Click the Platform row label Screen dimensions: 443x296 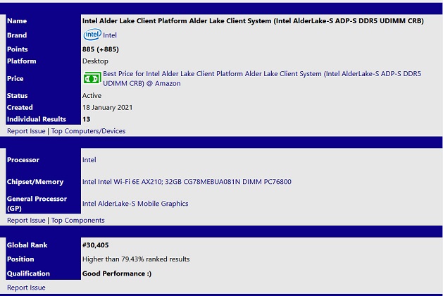coord(21,61)
